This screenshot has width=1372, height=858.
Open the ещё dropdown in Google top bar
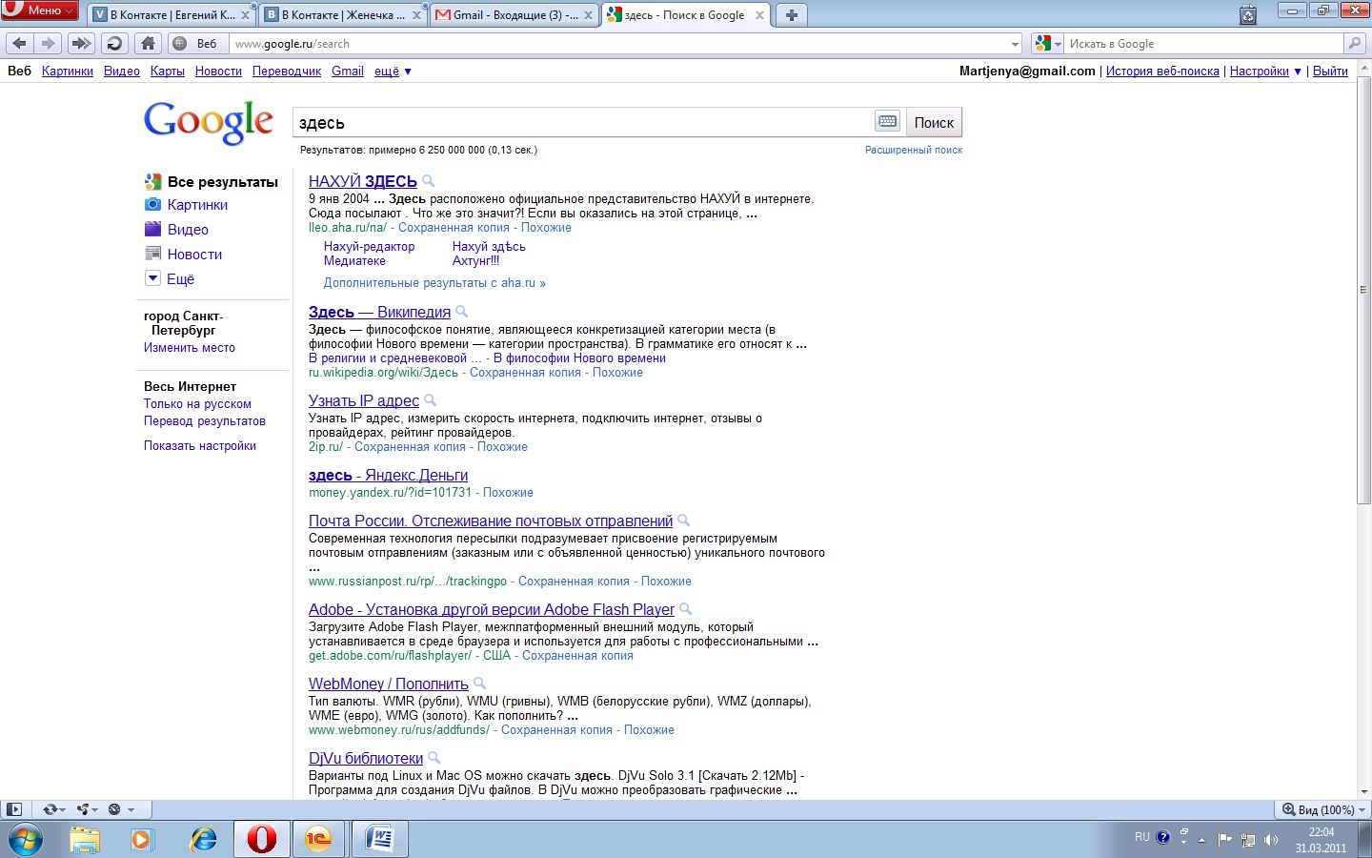[393, 71]
